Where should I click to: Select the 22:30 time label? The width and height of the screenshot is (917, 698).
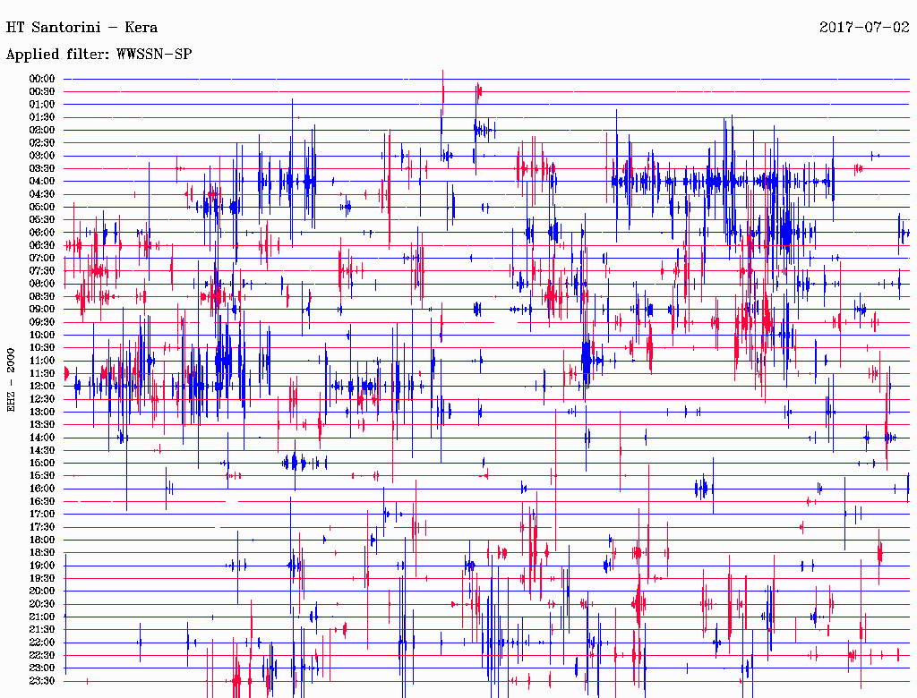click(x=42, y=655)
